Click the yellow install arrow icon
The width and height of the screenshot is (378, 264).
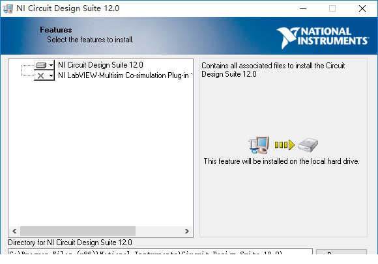click(285, 145)
